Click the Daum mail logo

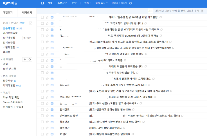(10, 3)
